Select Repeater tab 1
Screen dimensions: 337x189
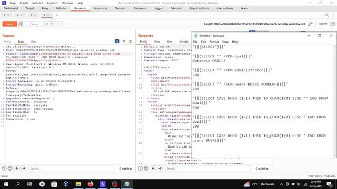[x=4, y=15]
